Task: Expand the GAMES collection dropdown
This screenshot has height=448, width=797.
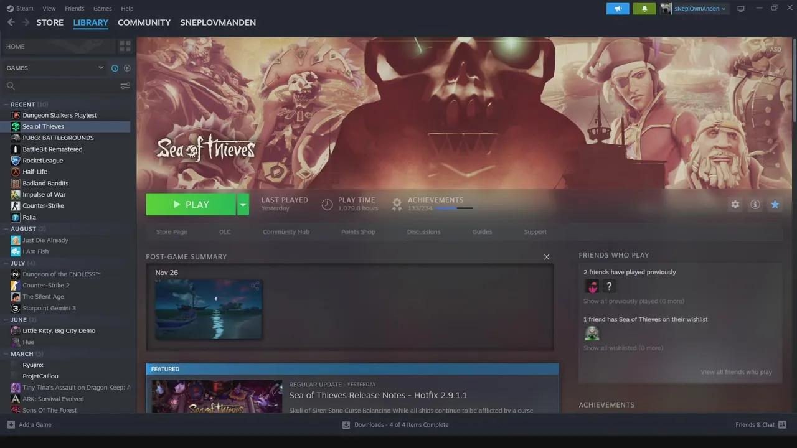Action: coord(100,67)
